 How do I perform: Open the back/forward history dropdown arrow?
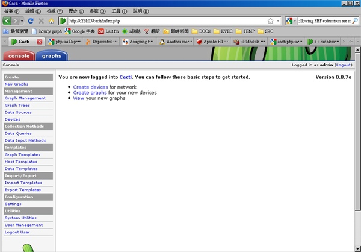22,21
